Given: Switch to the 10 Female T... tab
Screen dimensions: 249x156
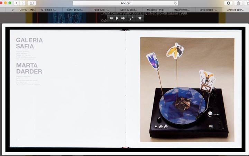Looking at the screenshot, I should (51, 10).
